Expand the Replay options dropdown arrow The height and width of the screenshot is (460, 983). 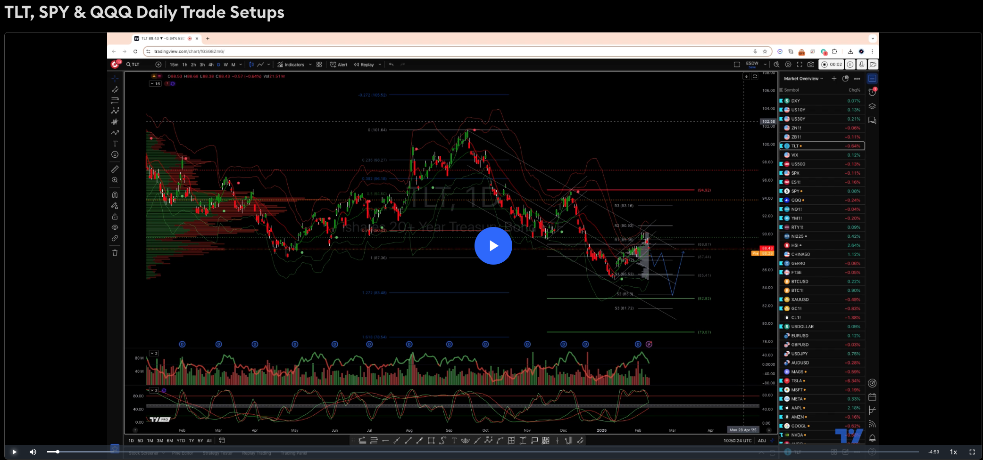[x=380, y=65]
